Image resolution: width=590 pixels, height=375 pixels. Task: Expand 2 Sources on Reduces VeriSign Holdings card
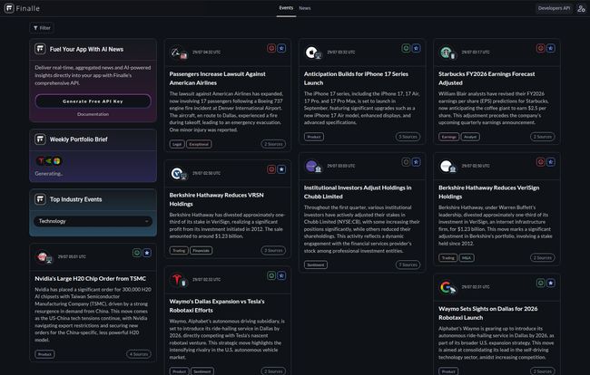(x=543, y=257)
